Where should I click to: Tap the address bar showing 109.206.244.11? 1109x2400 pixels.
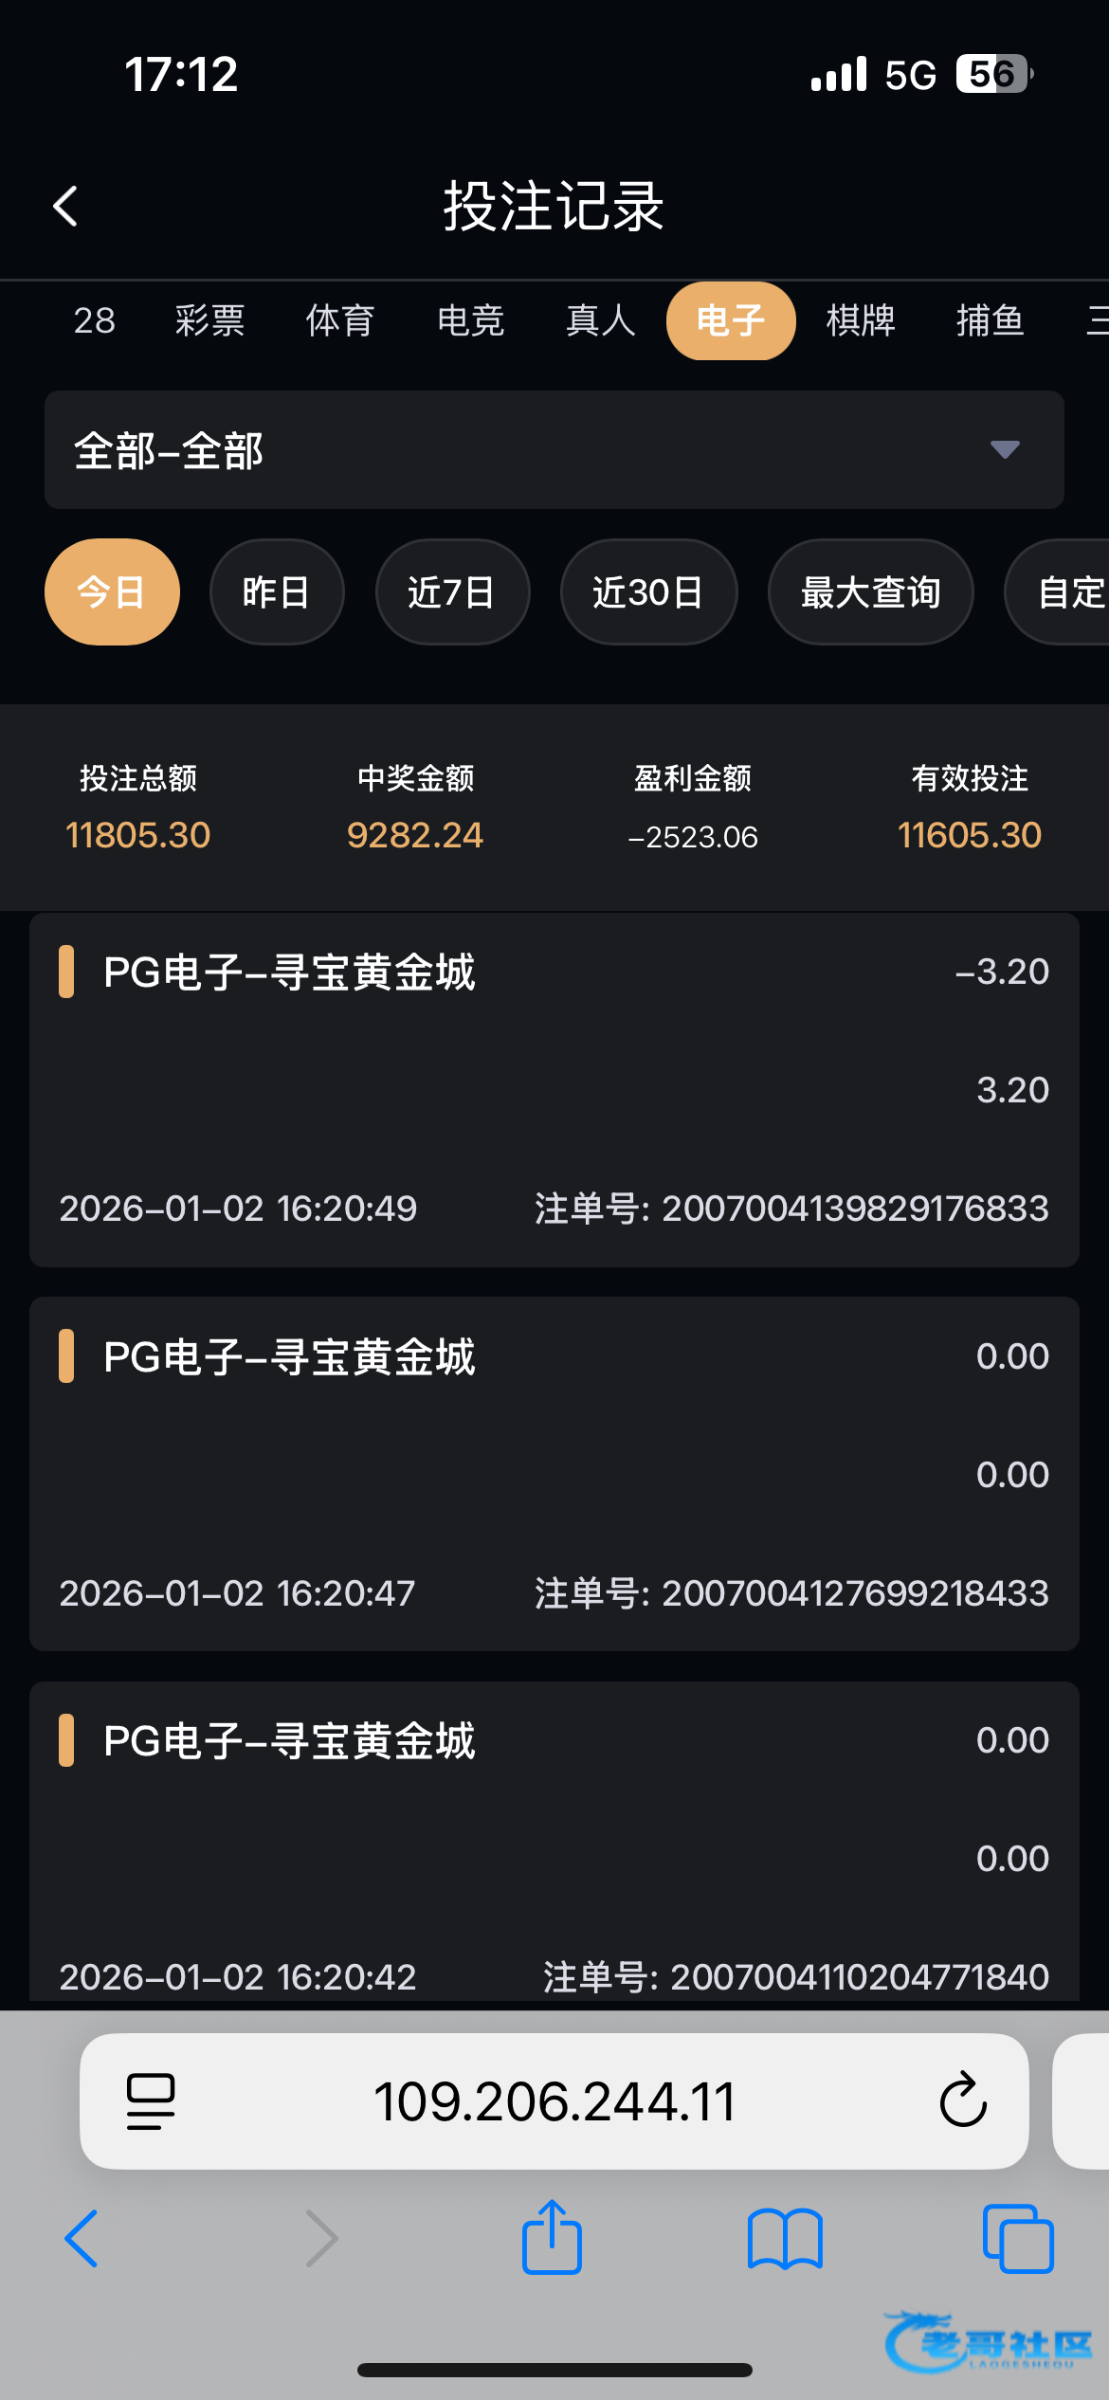[x=554, y=2100]
